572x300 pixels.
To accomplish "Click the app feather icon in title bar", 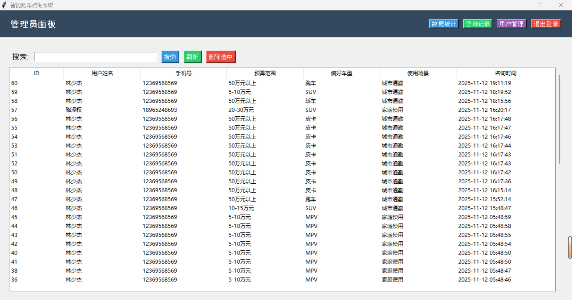I will tap(4, 5).
